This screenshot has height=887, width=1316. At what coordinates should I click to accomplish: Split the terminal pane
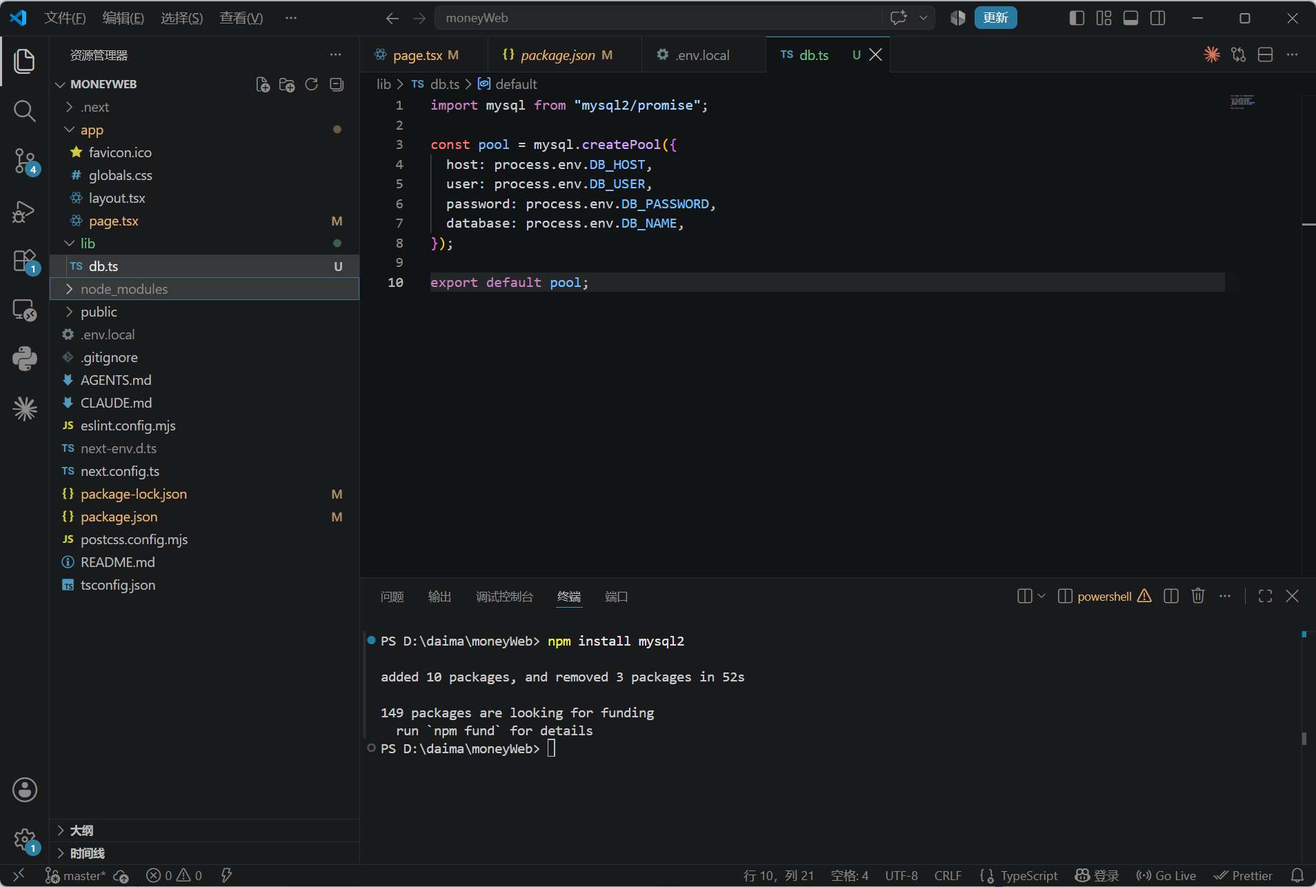click(1171, 596)
